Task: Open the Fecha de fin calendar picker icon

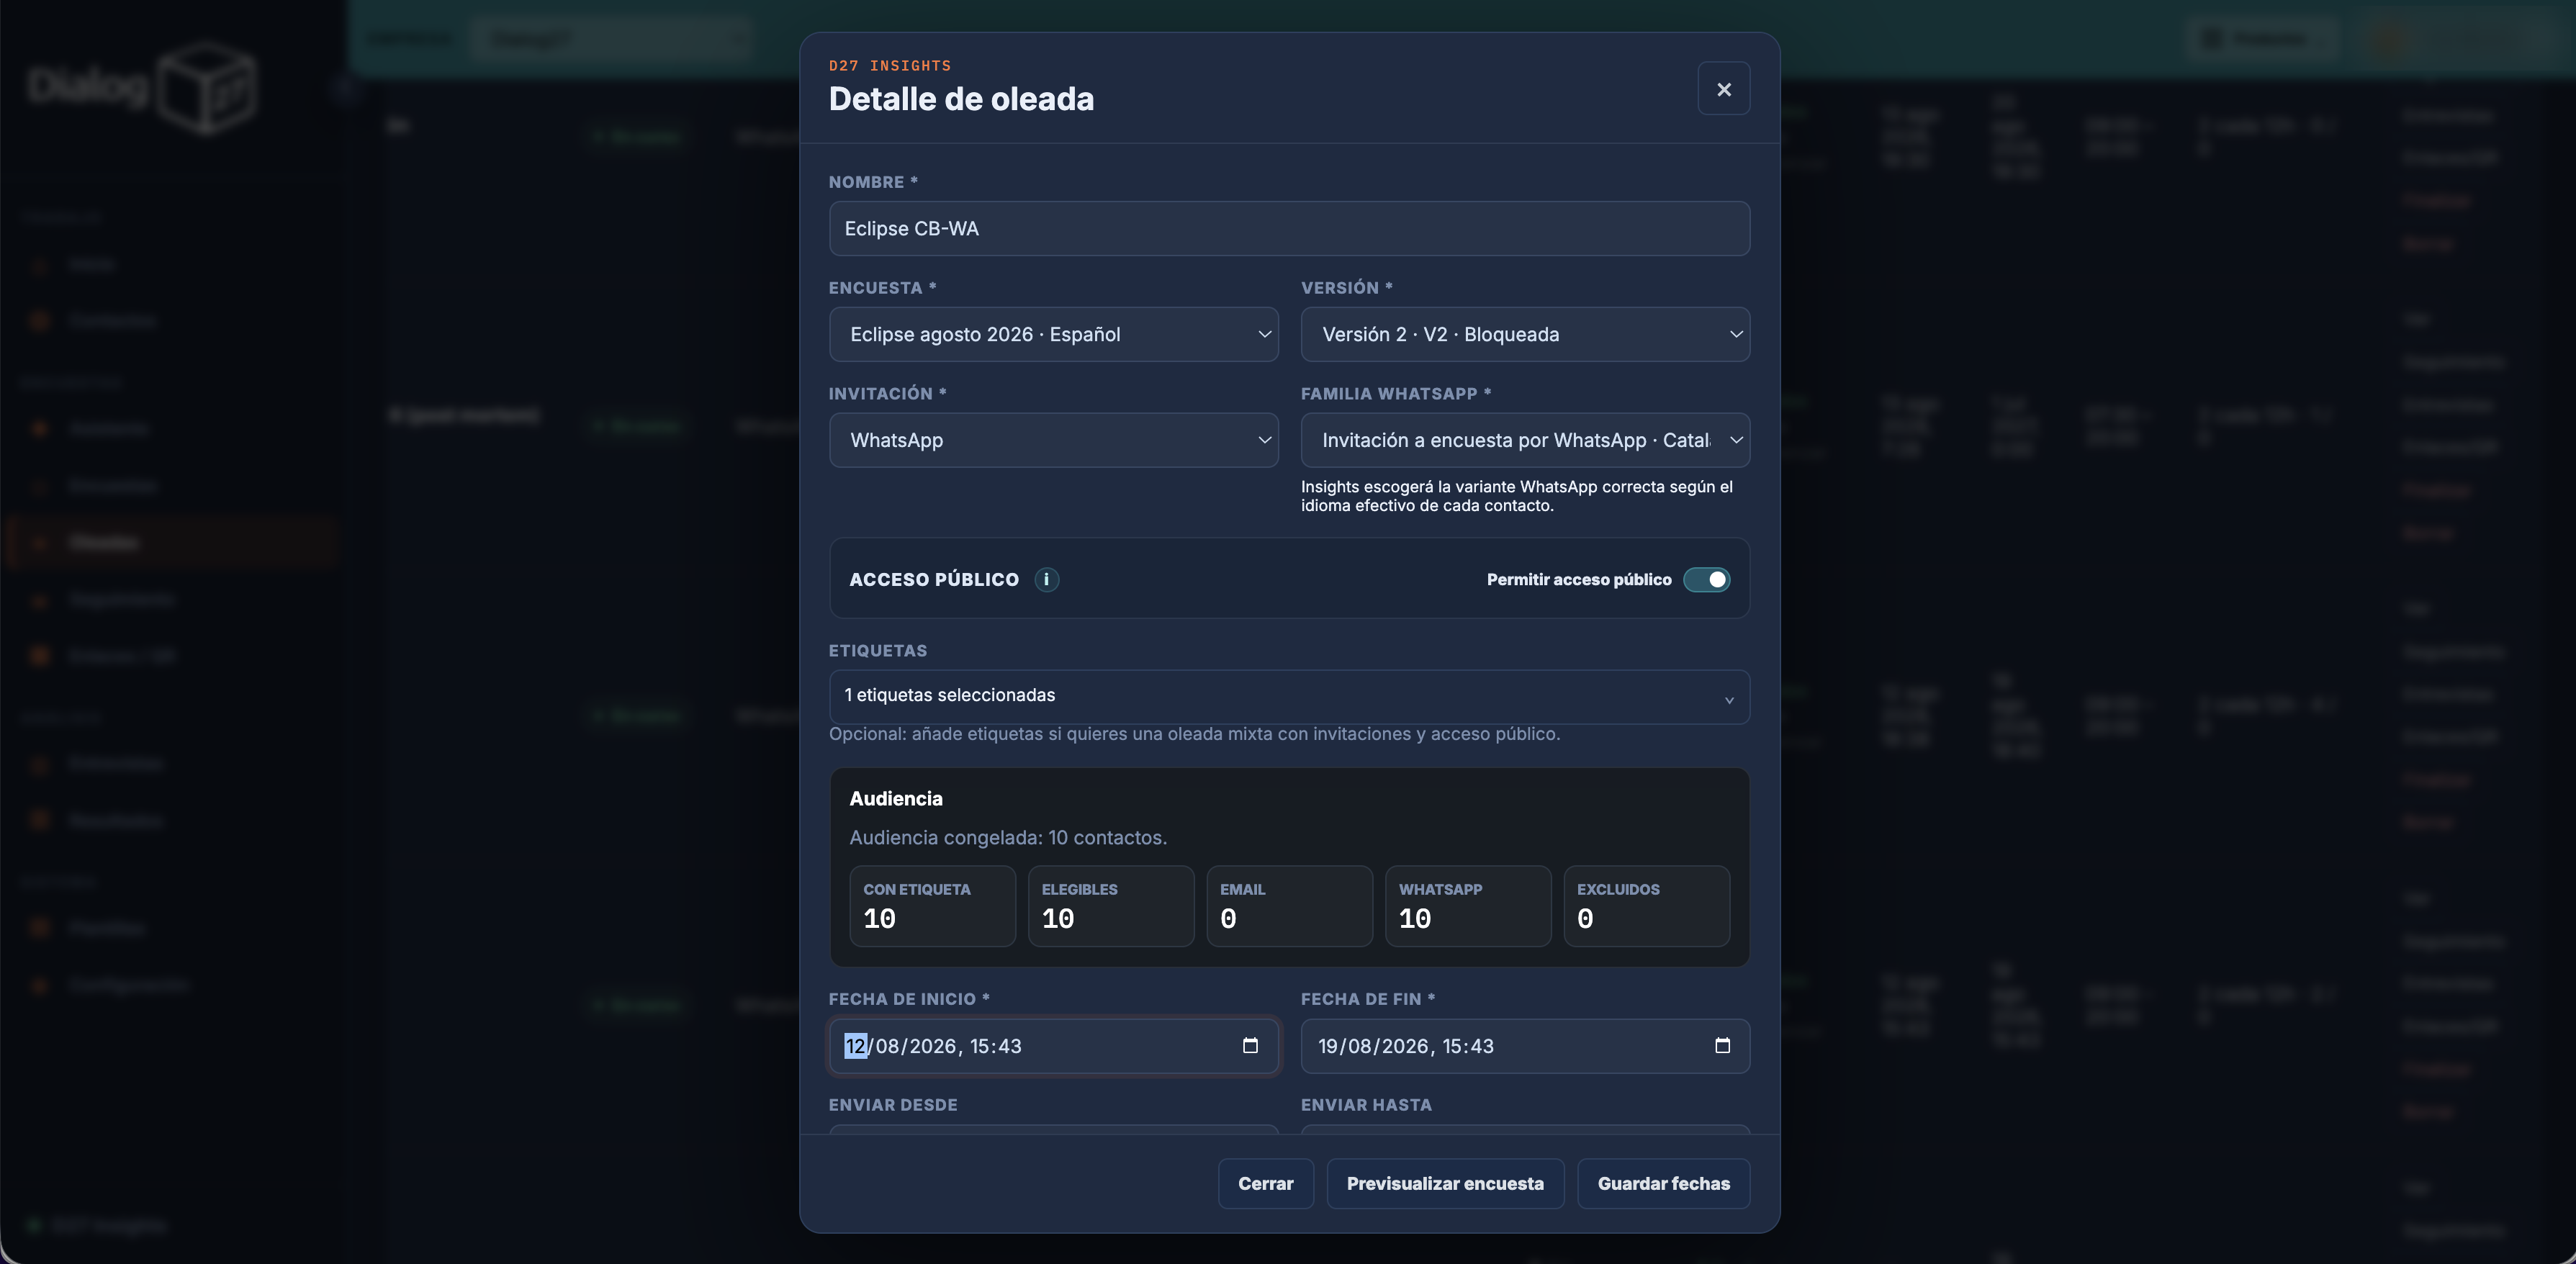Action: point(1722,1045)
